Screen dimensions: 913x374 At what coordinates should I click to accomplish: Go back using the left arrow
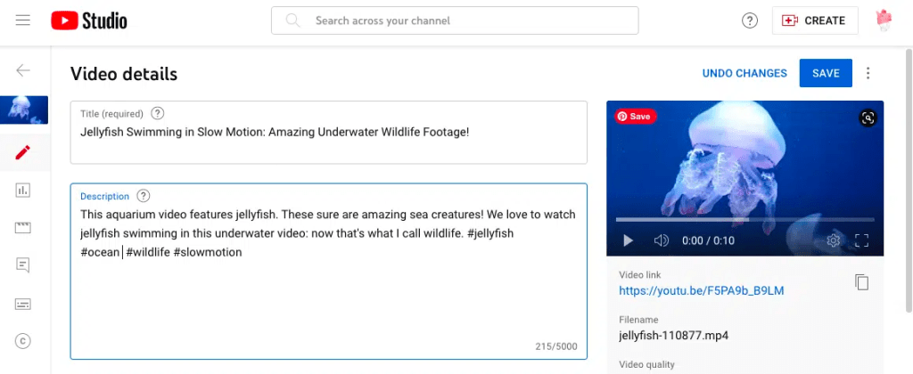pyautogui.click(x=23, y=71)
